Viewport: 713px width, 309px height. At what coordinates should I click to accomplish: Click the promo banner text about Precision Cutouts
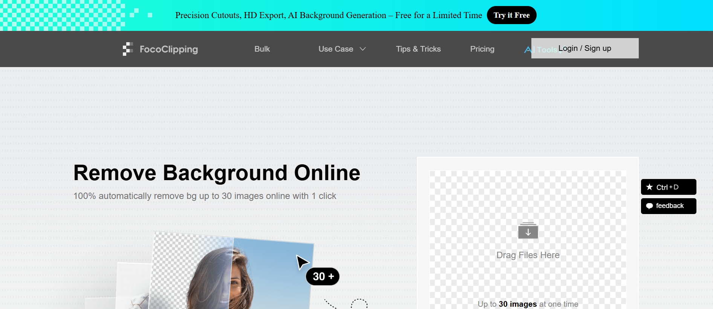(x=329, y=15)
